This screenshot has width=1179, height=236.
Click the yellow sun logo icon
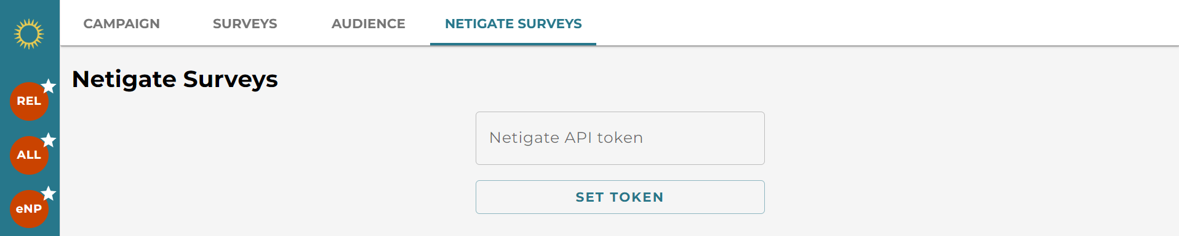pos(29,34)
